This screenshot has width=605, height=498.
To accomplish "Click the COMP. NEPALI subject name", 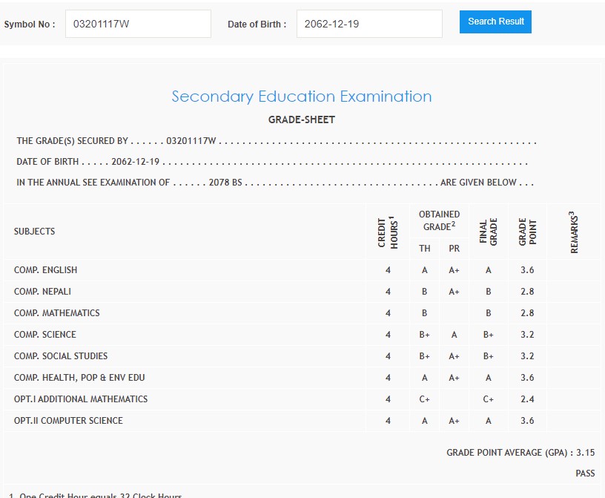I will [x=43, y=292].
